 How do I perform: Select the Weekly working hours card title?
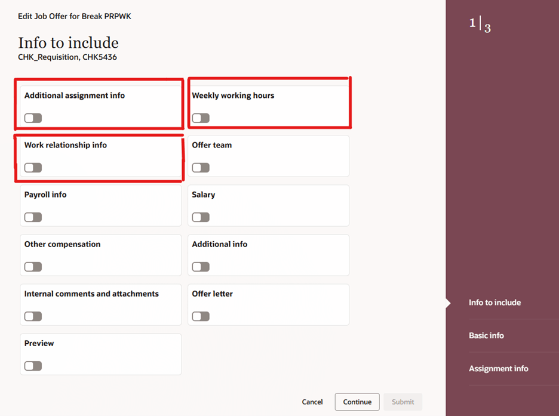coord(233,95)
